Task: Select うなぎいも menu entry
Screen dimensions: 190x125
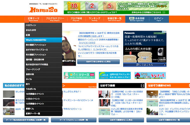Action: [43, 89]
